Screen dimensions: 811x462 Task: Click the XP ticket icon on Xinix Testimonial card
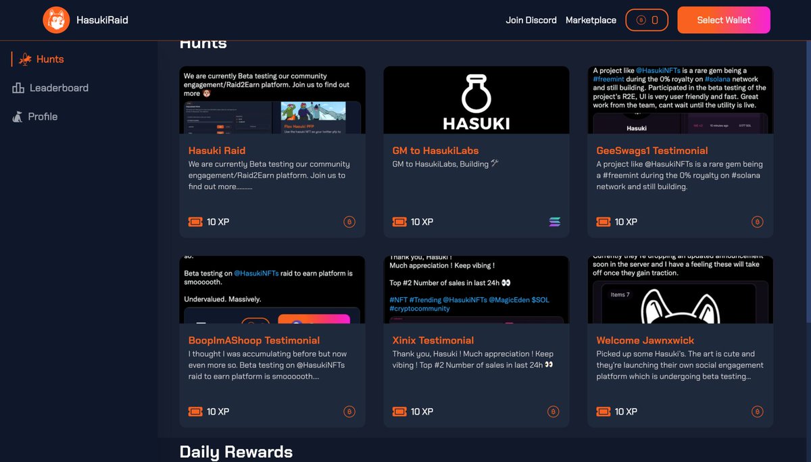[399, 411]
